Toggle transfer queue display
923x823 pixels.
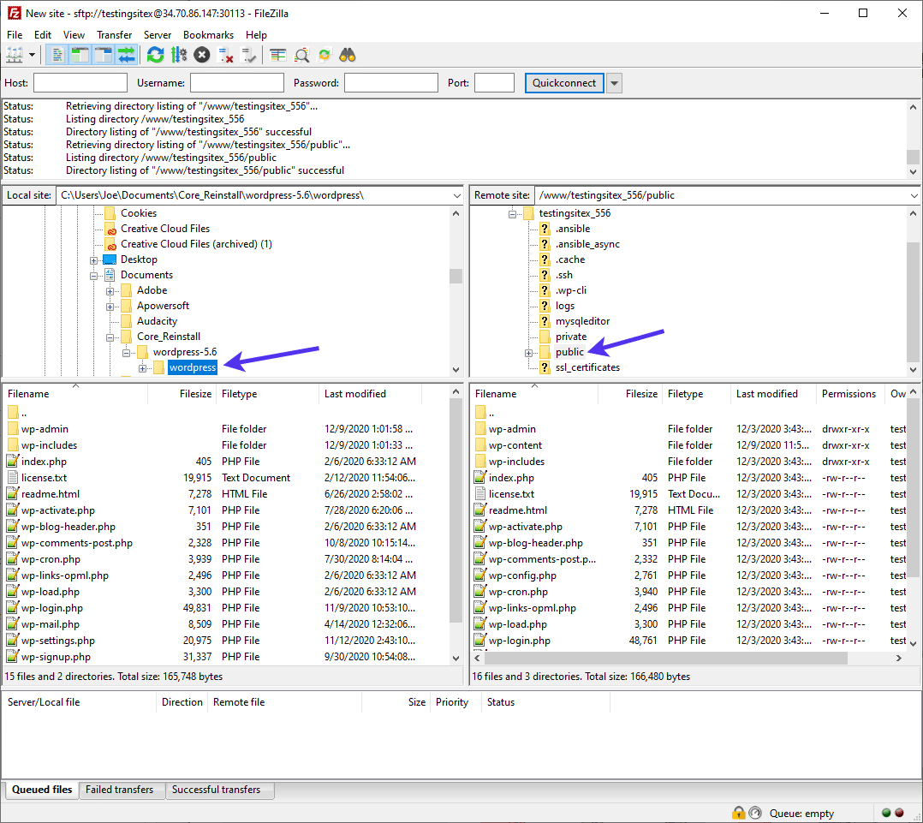[x=127, y=55]
